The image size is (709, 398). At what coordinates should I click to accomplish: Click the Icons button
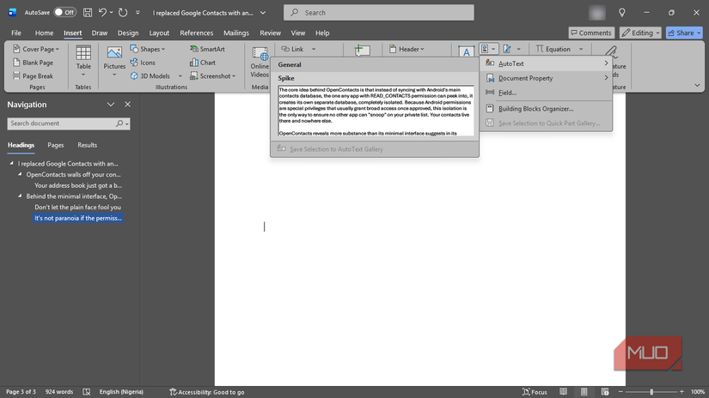point(143,63)
